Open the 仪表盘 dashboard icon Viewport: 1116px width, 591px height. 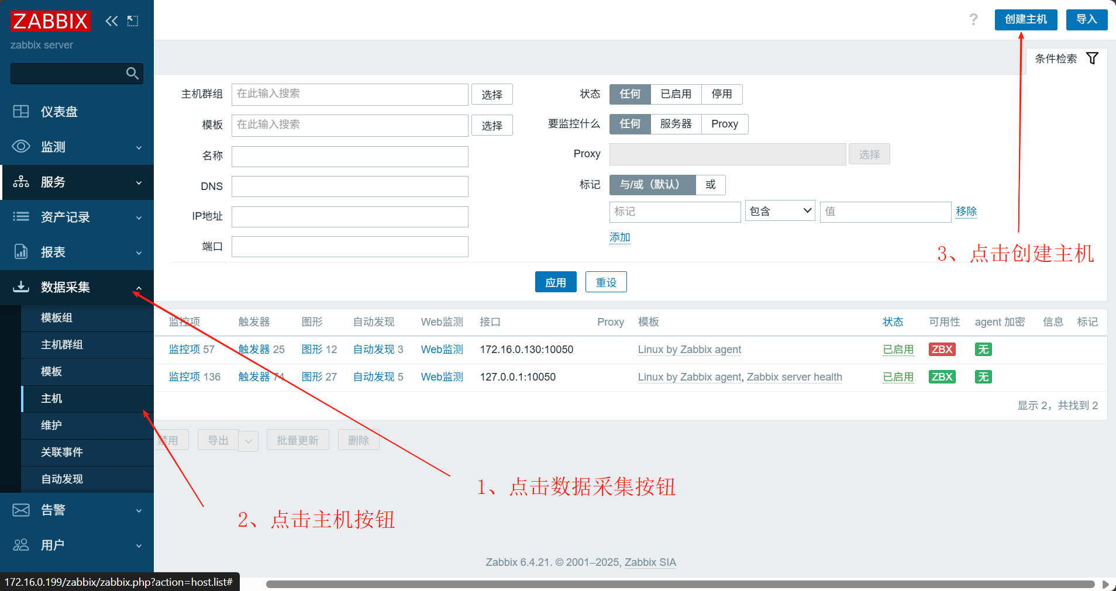pyautogui.click(x=21, y=111)
